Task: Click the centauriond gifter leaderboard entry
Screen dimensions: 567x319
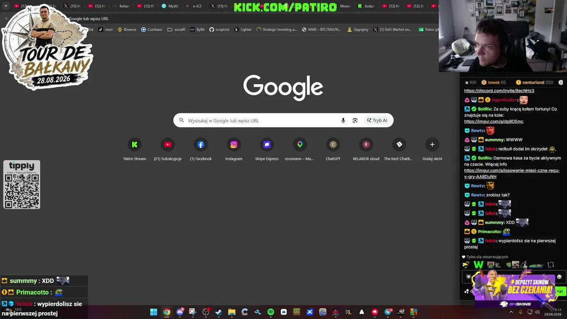Action: coord(535,82)
